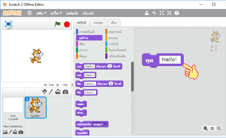Collapse the stage with the small arrow
This screenshot has height=138, width=226.
[72, 85]
